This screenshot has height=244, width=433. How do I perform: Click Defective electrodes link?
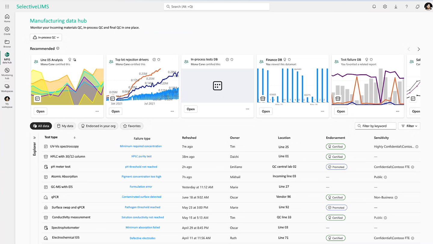[x=143, y=238]
